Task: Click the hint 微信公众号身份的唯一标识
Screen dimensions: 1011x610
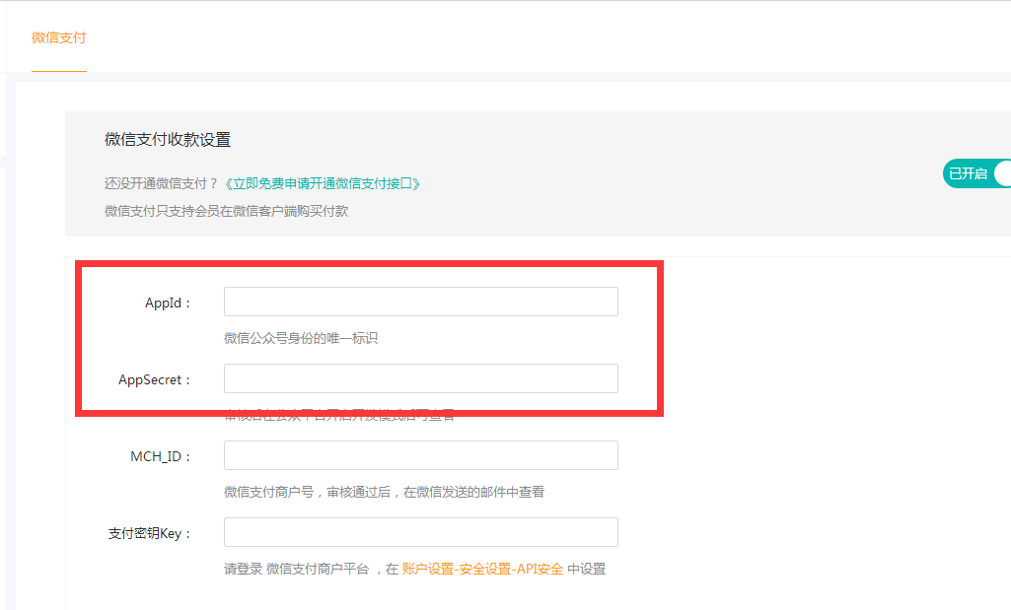Action: coord(301,338)
